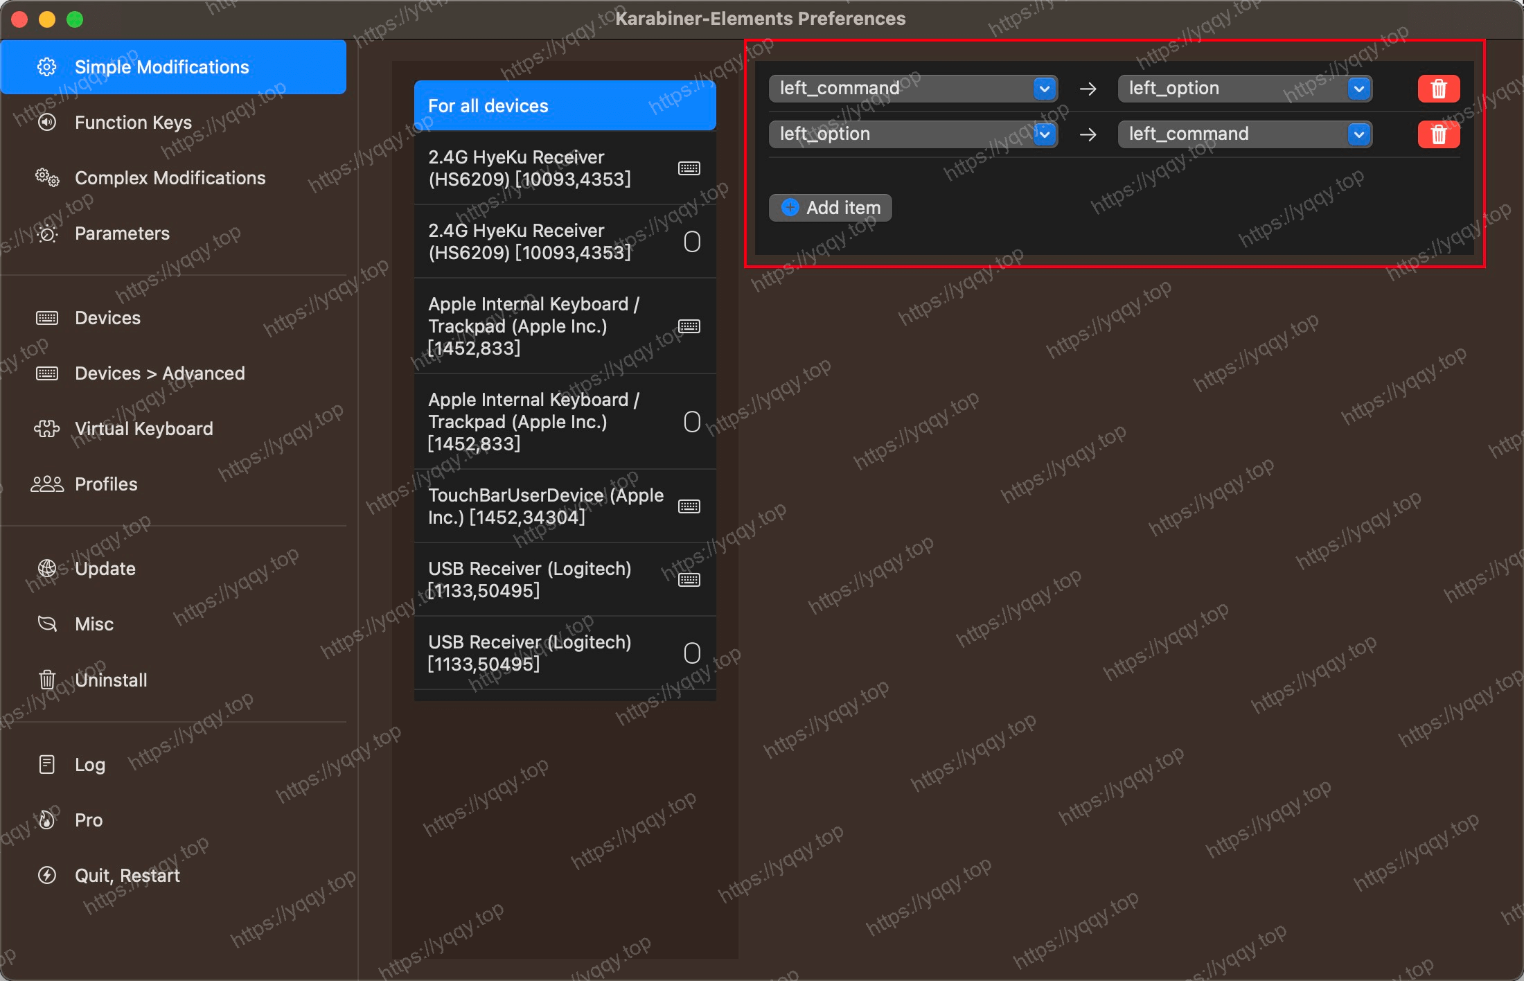
Task: Click the flame icon next to Pro
Action: point(46,820)
